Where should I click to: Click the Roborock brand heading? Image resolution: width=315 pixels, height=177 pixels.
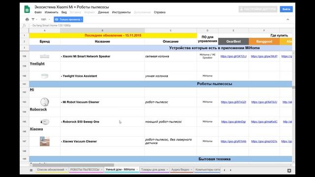click(38, 109)
